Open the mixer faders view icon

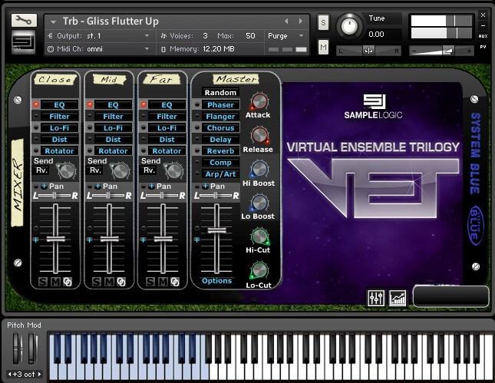[376, 298]
